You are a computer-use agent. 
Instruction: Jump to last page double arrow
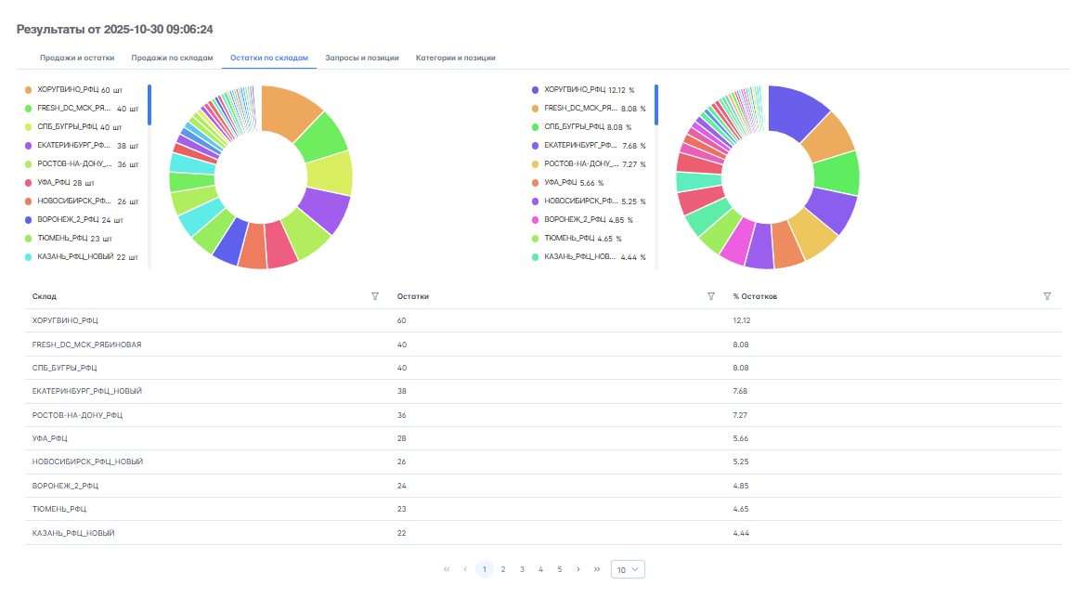point(596,569)
